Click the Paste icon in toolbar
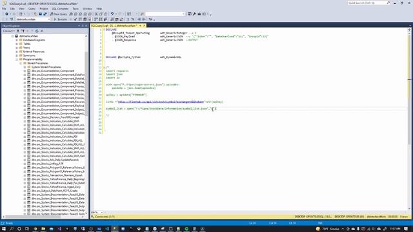The height and width of the screenshot is (232, 413). (106, 14)
